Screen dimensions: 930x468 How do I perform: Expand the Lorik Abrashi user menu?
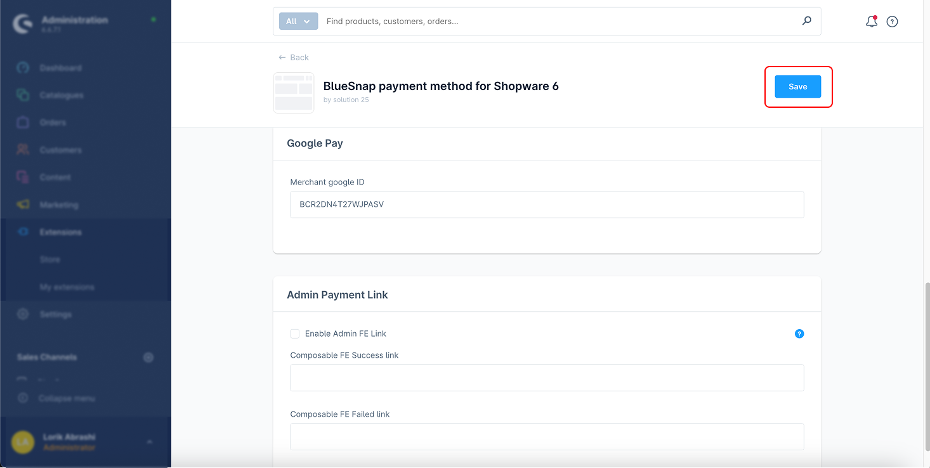(x=150, y=442)
